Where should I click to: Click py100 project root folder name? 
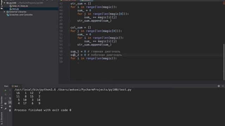13,3
